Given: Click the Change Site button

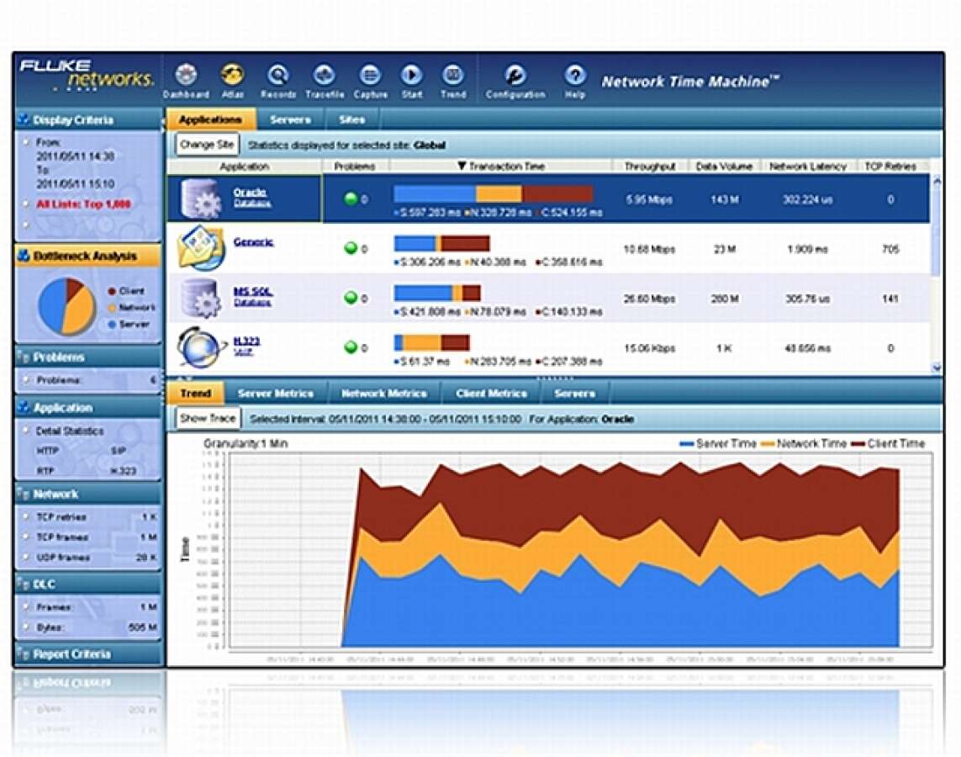Looking at the screenshot, I should click(x=207, y=146).
